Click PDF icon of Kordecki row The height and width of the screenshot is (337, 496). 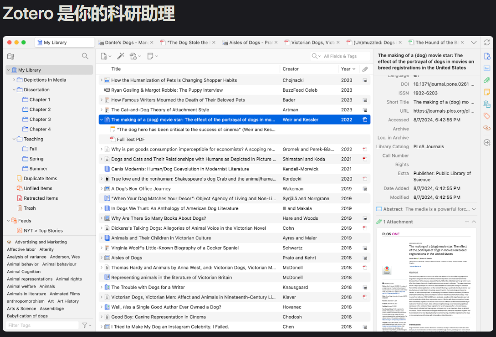coord(365,179)
